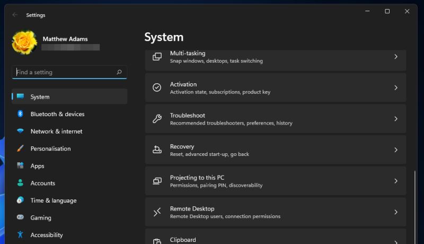Select Apps in the sidebar
Viewport: 424px width, 244px height.
[x=37, y=166]
